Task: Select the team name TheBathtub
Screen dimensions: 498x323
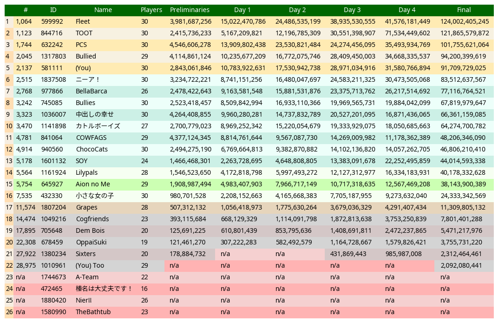Action: (x=93, y=312)
